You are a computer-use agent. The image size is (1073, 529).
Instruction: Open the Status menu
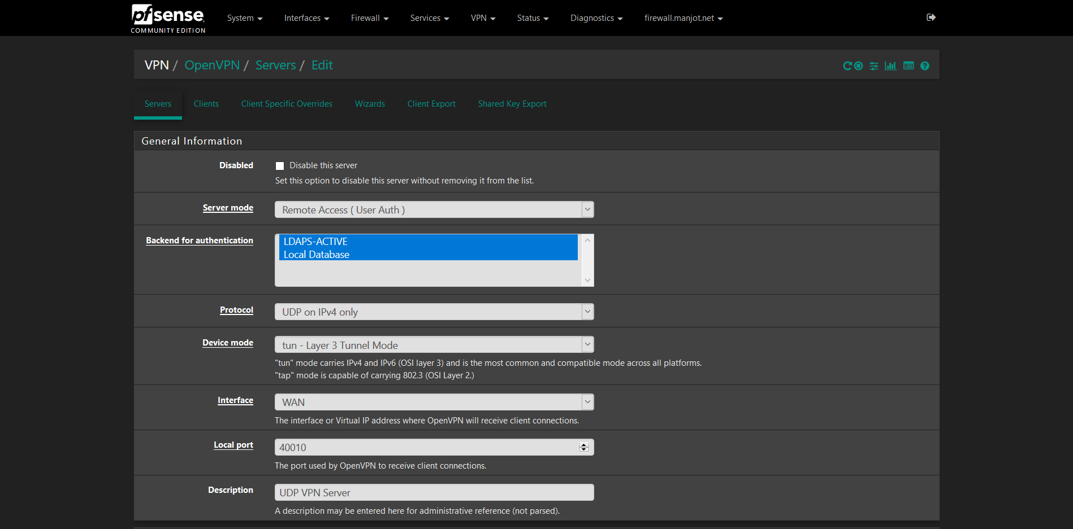[533, 18]
